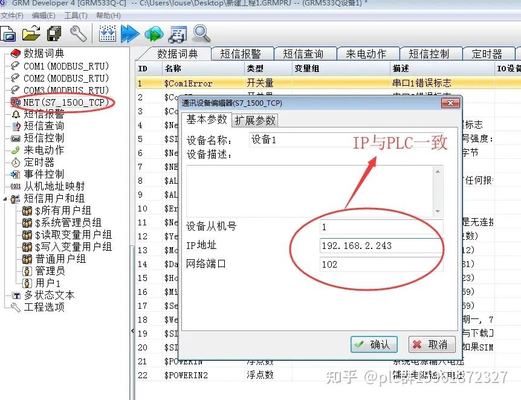Switch to the 扩展参数 tab
Viewport: 521px width, 400px height.
pos(256,120)
